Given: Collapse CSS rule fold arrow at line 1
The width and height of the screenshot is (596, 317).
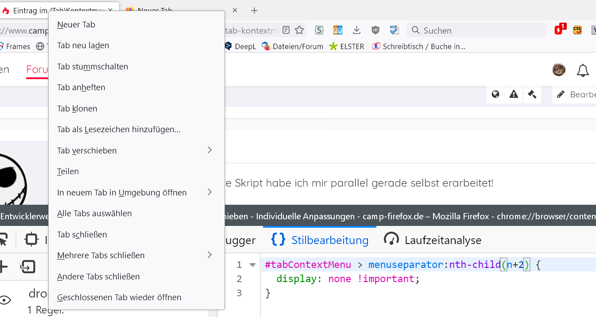Looking at the screenshot, I should [252, 265].
